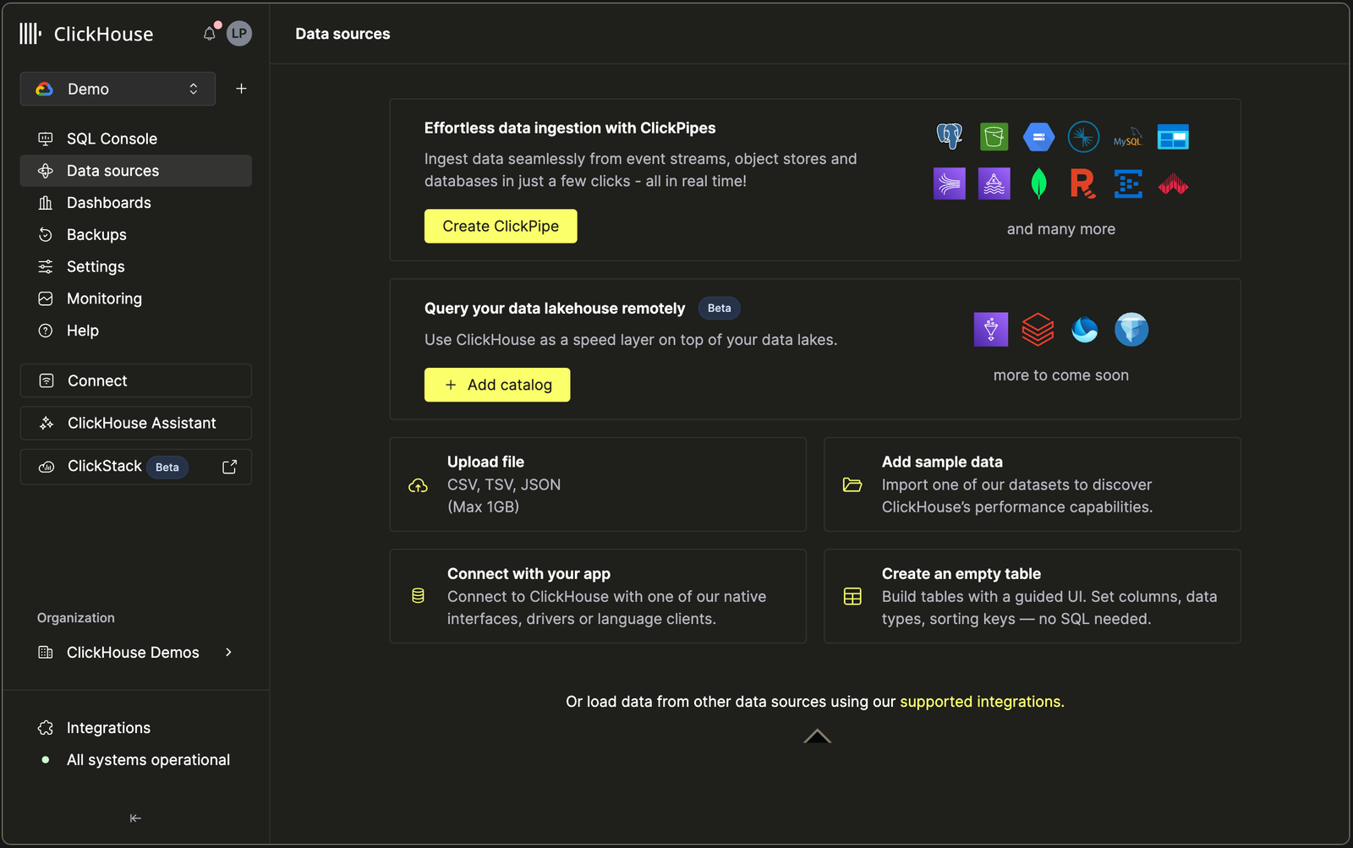The height and width of the screenshot is (848, 1353).
Task: Click the purple Amazon MSK Kafka icon
Action: coord(994,183)
